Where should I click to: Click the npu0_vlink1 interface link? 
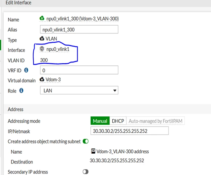[58, 49]
